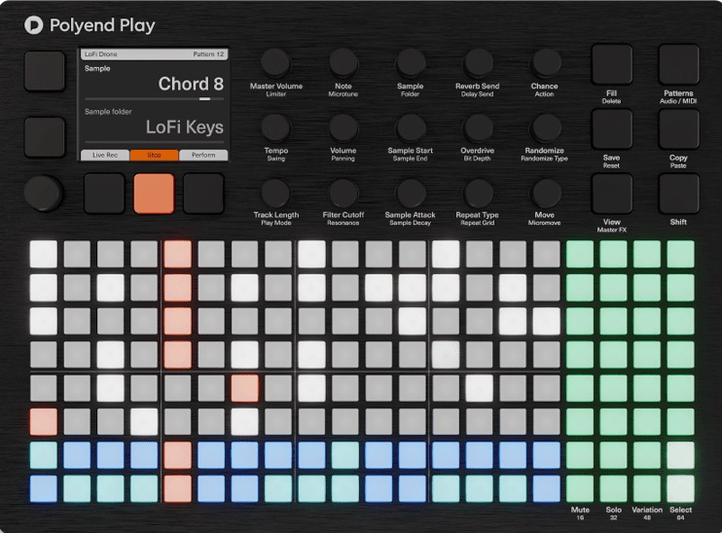
Task: Click the 'Chord 8' sample name
Action: (191, 84)
